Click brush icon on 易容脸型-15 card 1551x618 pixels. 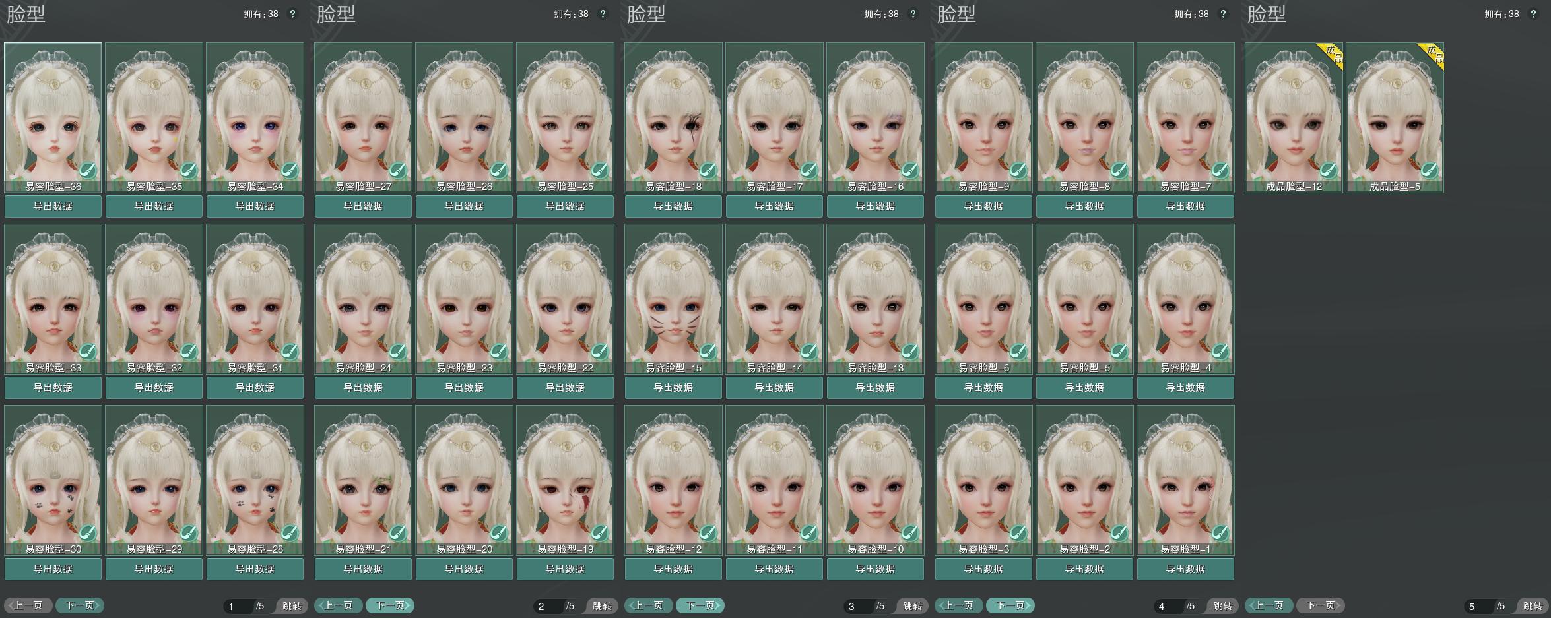pos(708,352)
